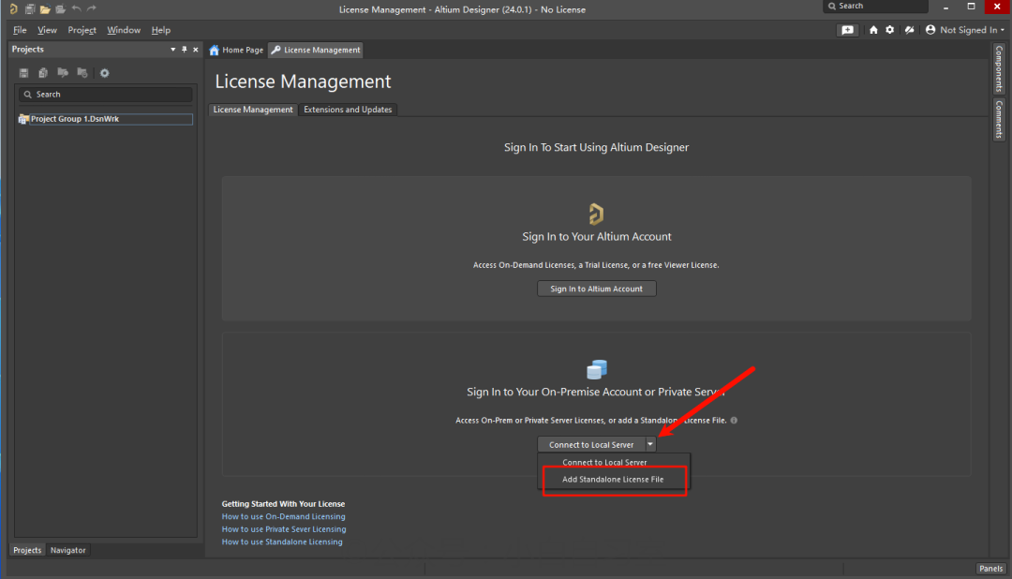Screen dimensions: 1012x579
Task: Click the folder-with-magnifier icon in the Projects toolbar
Action: click(x=63, y=73)
